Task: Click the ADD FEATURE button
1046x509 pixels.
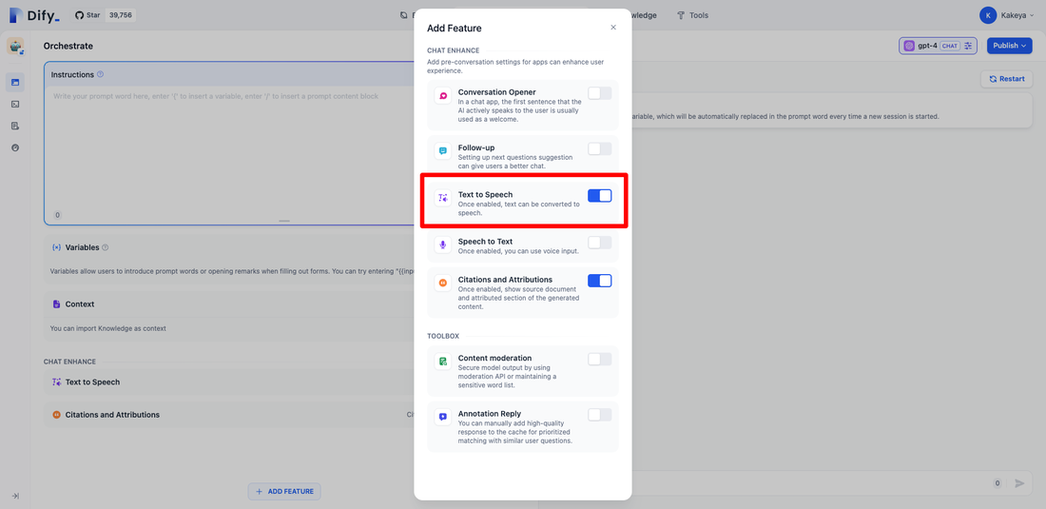Action: pyautogui.click(x=284, y=492)
